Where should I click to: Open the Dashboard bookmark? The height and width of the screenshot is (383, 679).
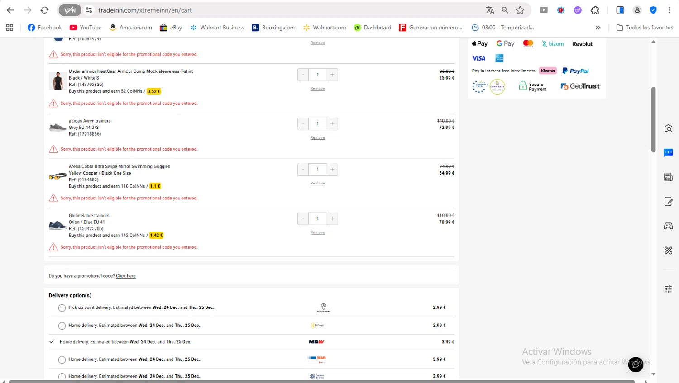click(373, 28)
